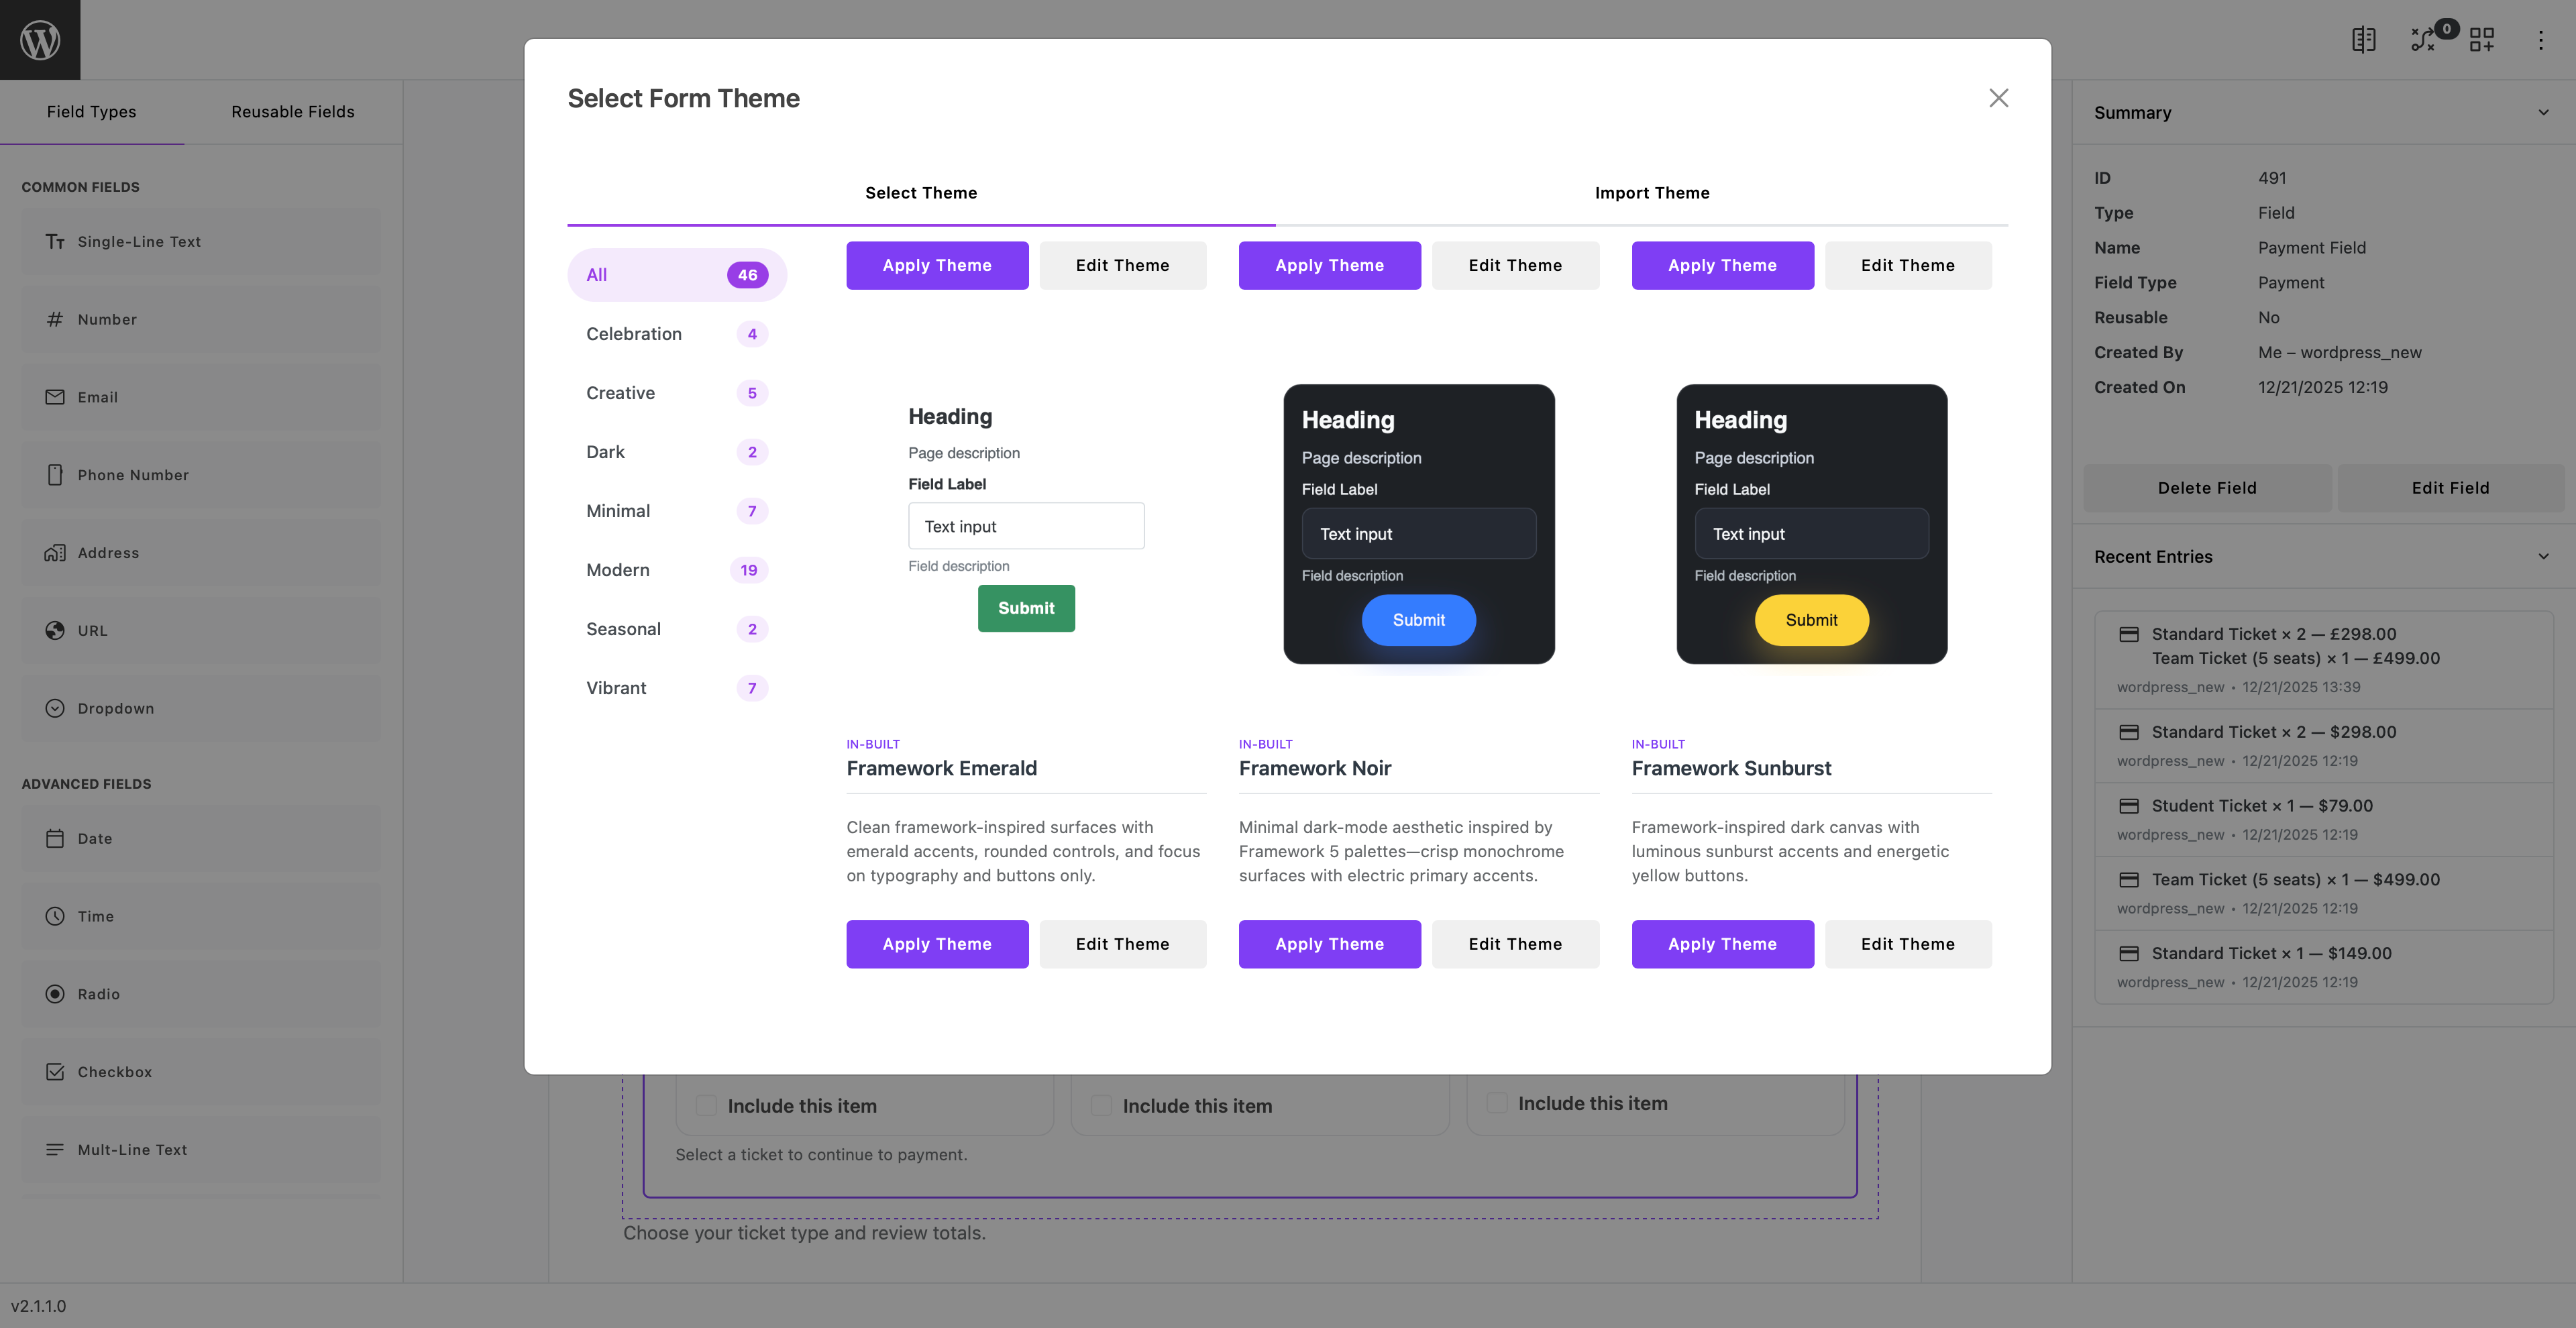Enable Include this item on the middle ticket
The image size is (2576, 1328).
(1101, 1105)
